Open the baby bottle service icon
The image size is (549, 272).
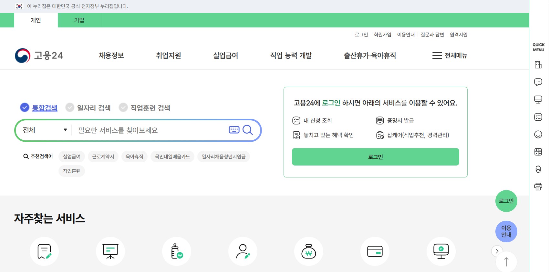point(177,251)
